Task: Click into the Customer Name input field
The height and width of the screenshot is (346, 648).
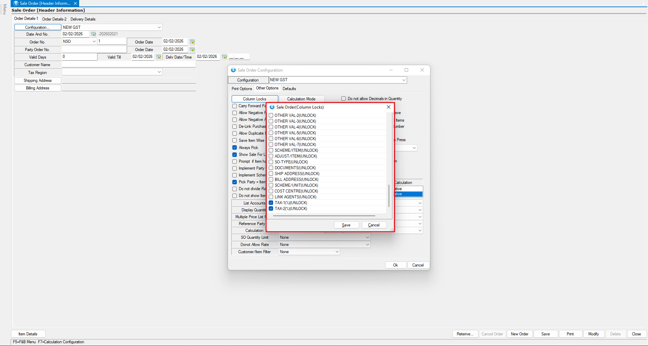Action: (129, 65)
